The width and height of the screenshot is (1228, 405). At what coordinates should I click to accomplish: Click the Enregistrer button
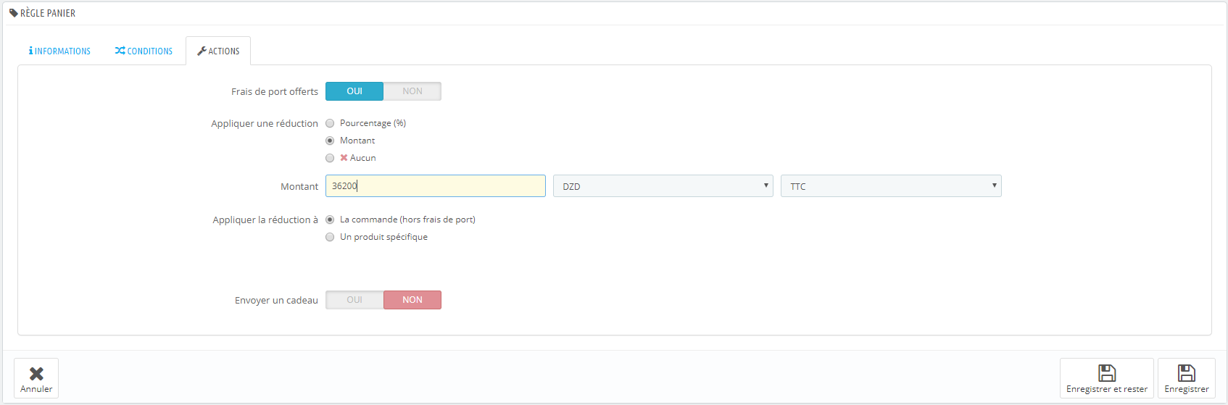[1187, 378]
